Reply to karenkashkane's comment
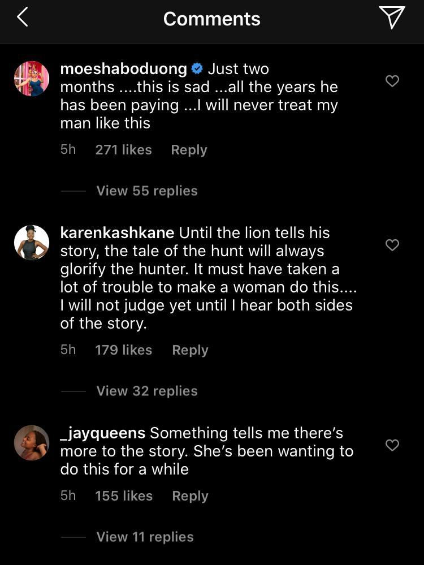 [190, 350]
